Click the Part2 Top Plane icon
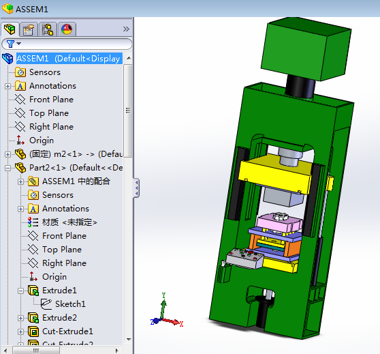This screenshot has width=380, height=354. click(x=33, y=250)
